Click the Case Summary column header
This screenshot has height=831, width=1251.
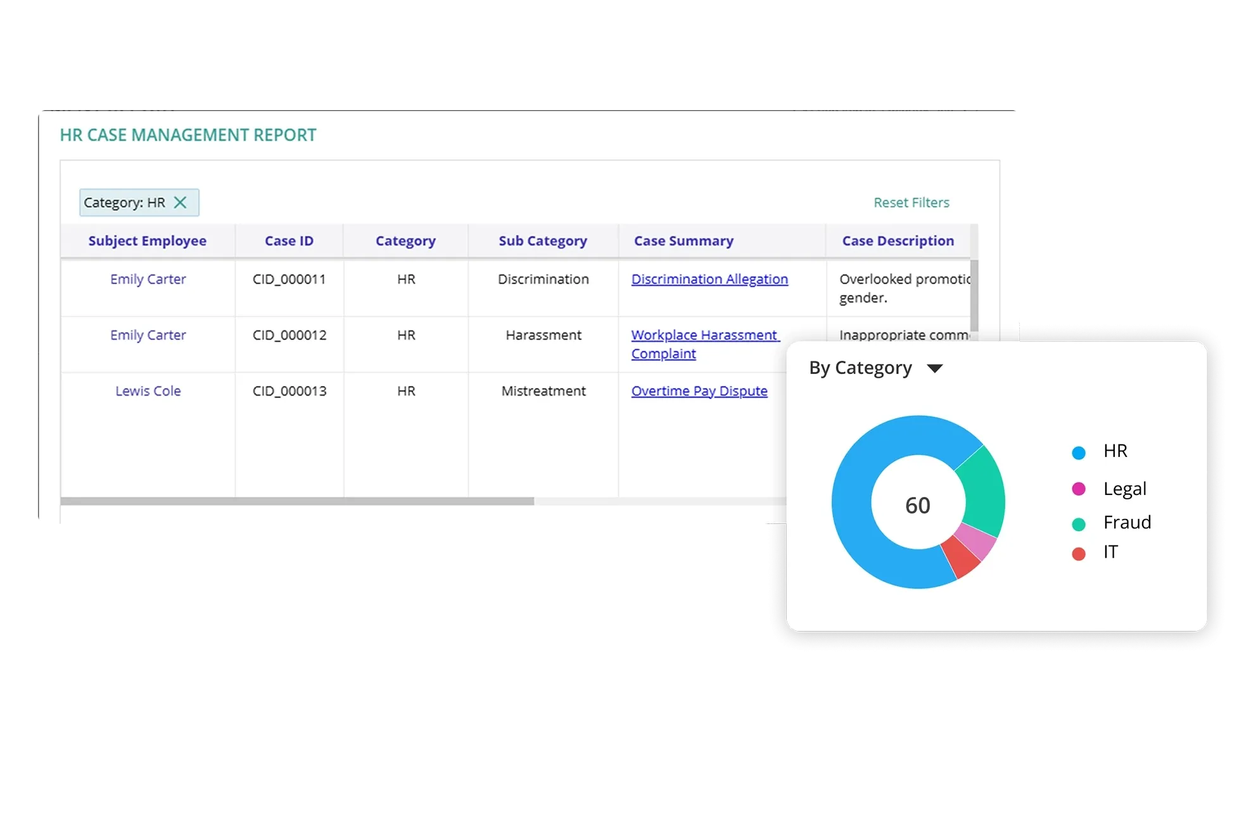(x=683, y=241)
